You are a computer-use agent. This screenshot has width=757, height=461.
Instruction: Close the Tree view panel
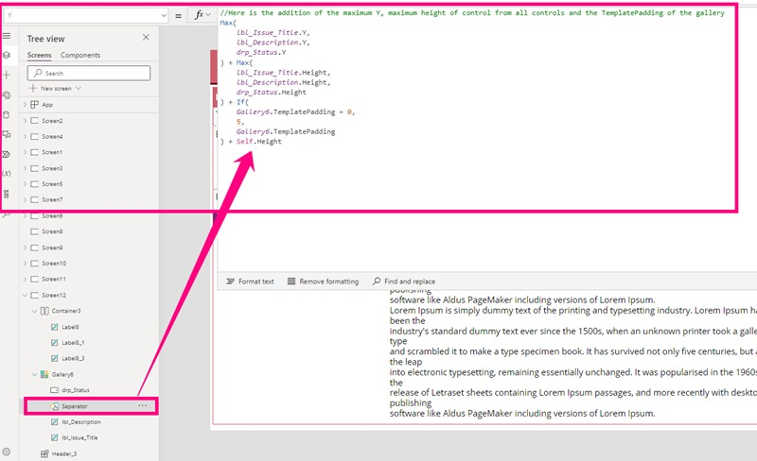coord(146,37)
